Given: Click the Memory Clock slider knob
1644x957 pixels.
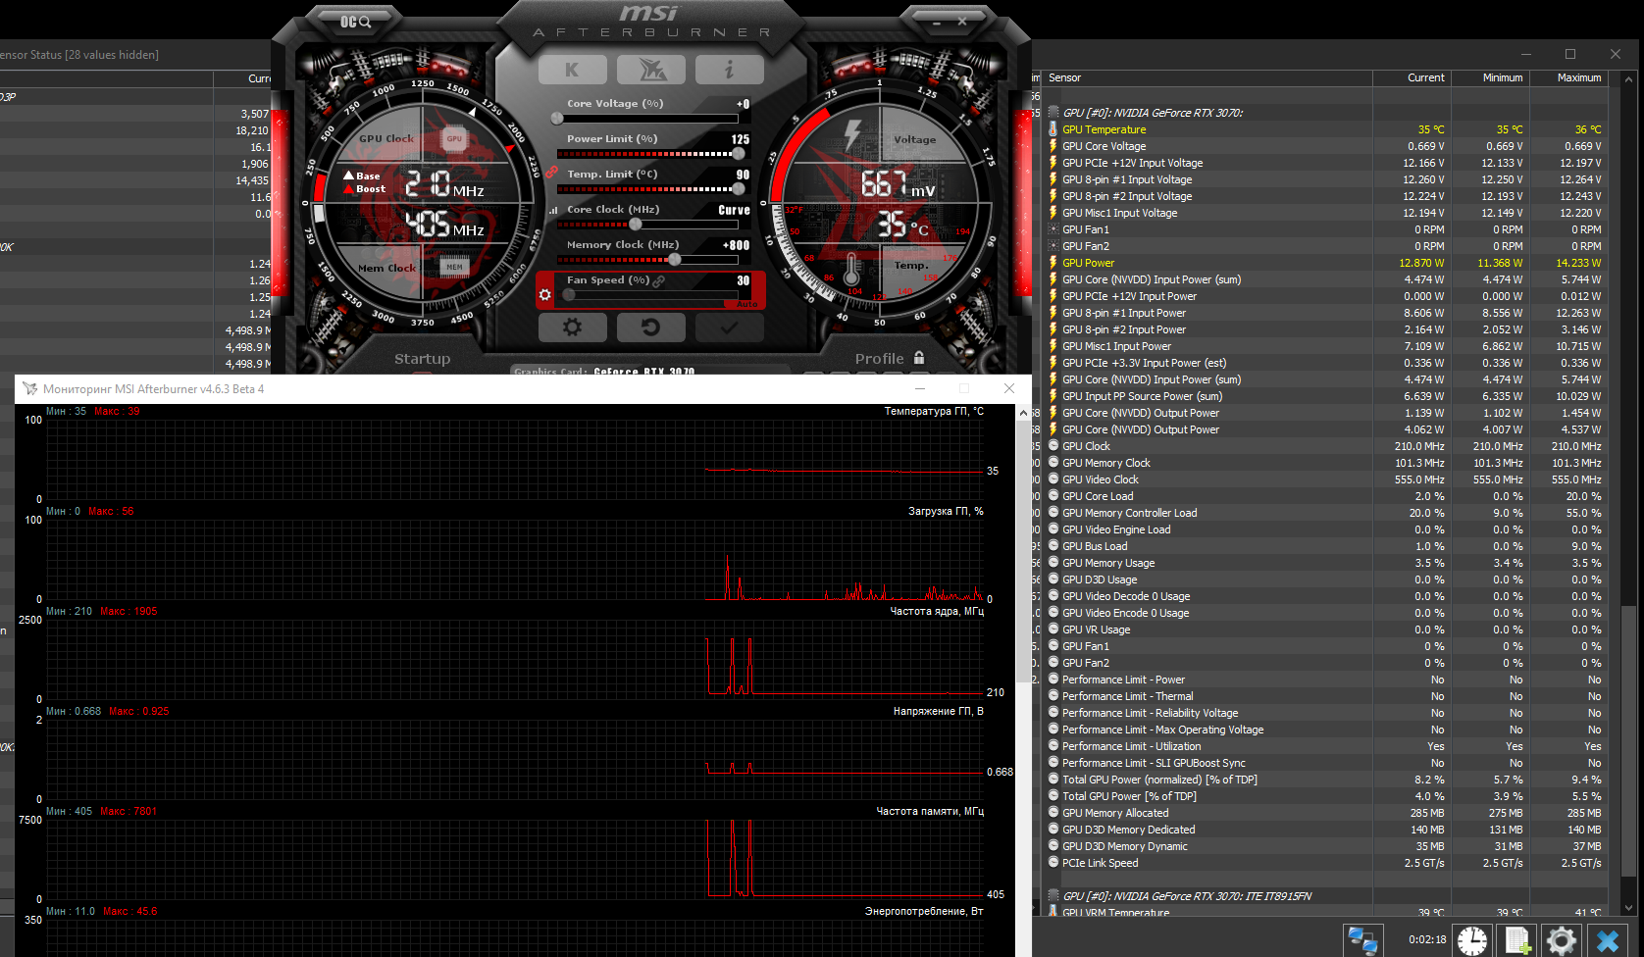Looking at the screenshot, I should point(675,260).
